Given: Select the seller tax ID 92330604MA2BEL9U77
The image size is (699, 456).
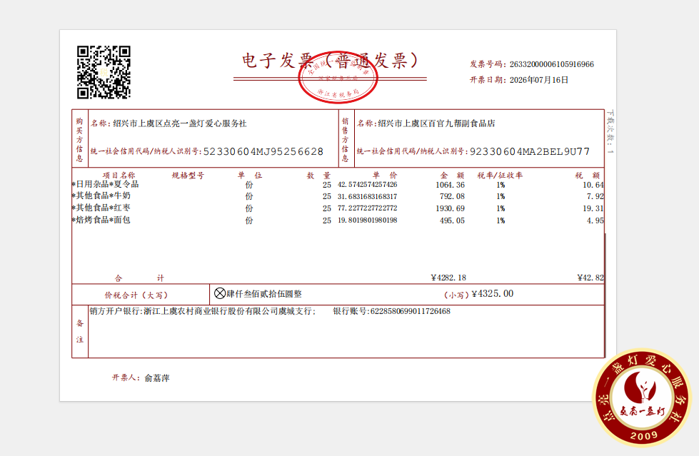Looking at the screenshot, I should pos(530,151).
